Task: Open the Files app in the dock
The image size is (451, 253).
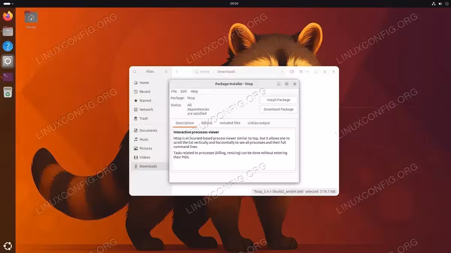Action: point(8,31)
